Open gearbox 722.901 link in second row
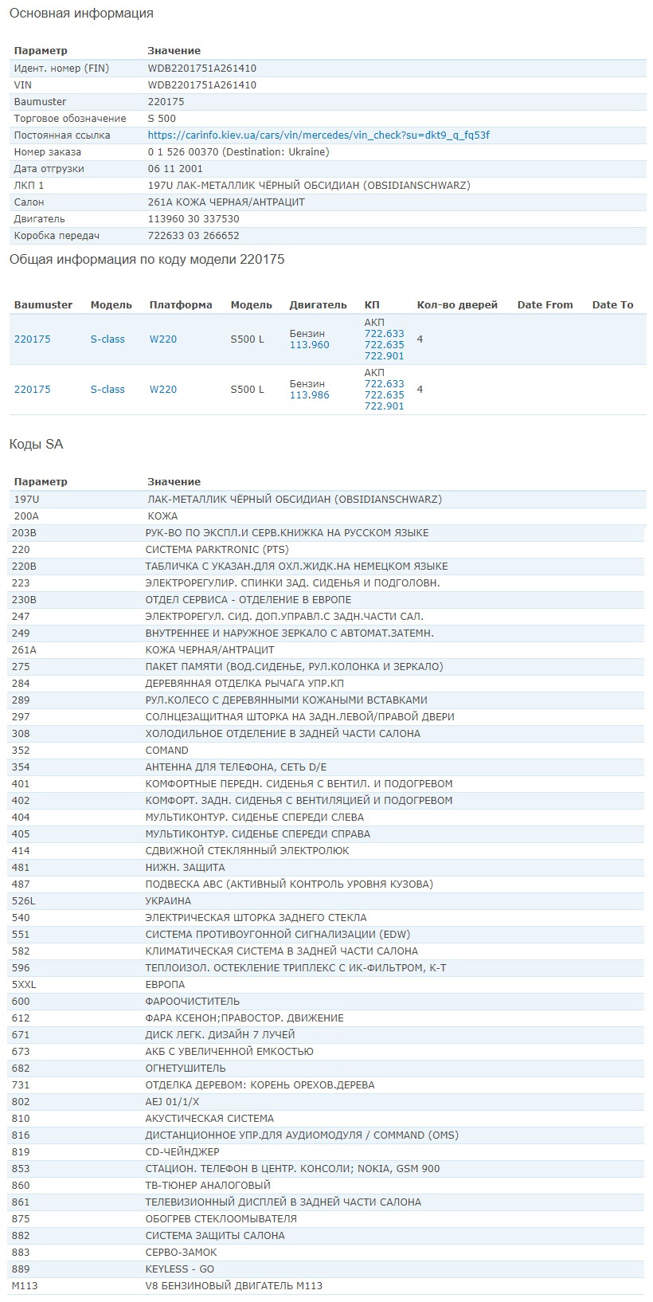This screenshot has height=1302, width=653. pyautogui.click(x=384, y=406)
